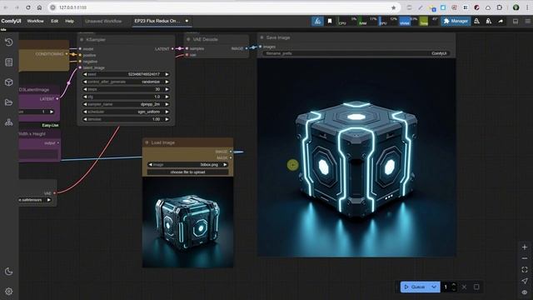
Task: Click the bookmark icon in top toolbar
Action: pos(330,21)
